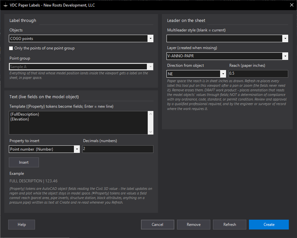Click the {Elevation} template line
Viewport: 297px width, 238px height.
pyautogui.click(x=20, y=119)
